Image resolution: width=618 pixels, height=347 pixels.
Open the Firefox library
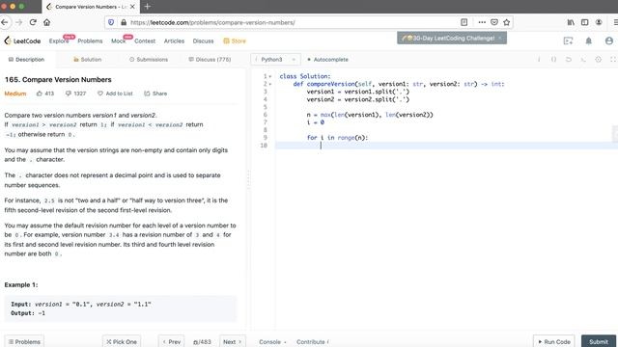coord(571,22)
